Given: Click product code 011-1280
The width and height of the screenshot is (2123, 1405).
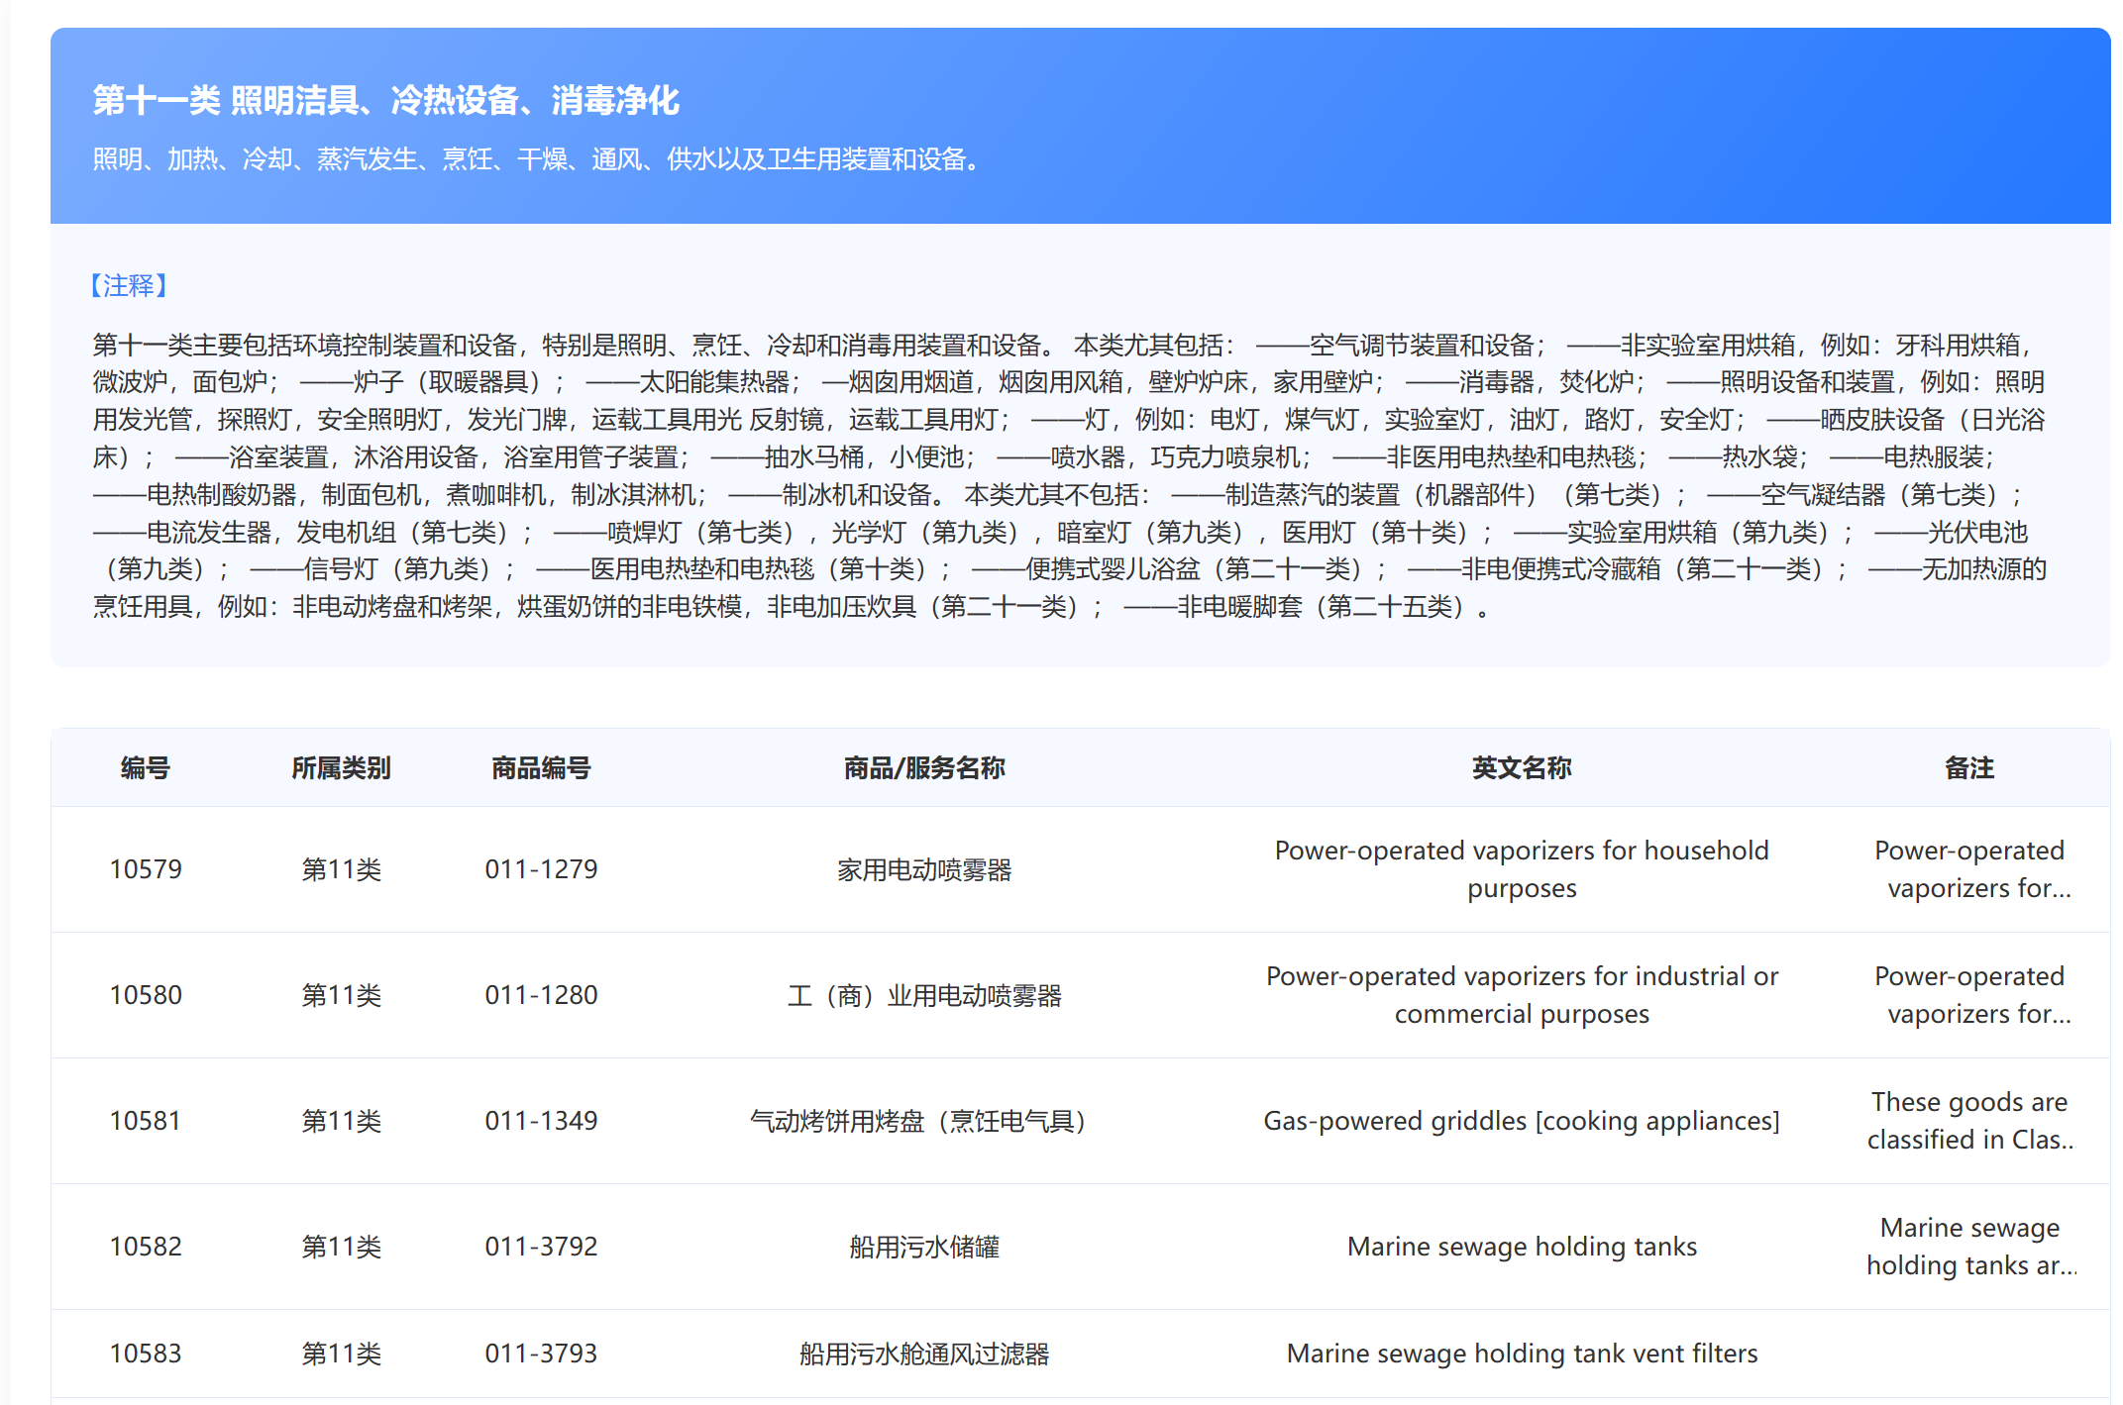Looking at the screenshot, I should coord(541,995).
